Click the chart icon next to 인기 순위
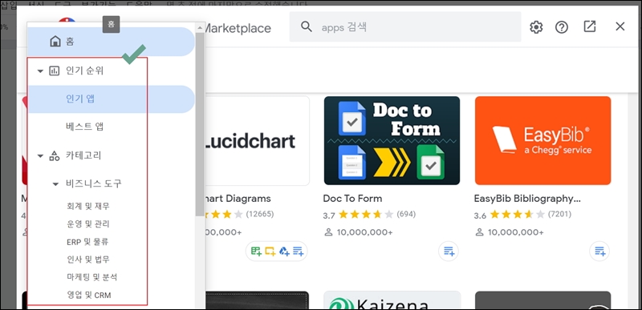This screenshot has width=642, height=310. [x=54, y=71]
